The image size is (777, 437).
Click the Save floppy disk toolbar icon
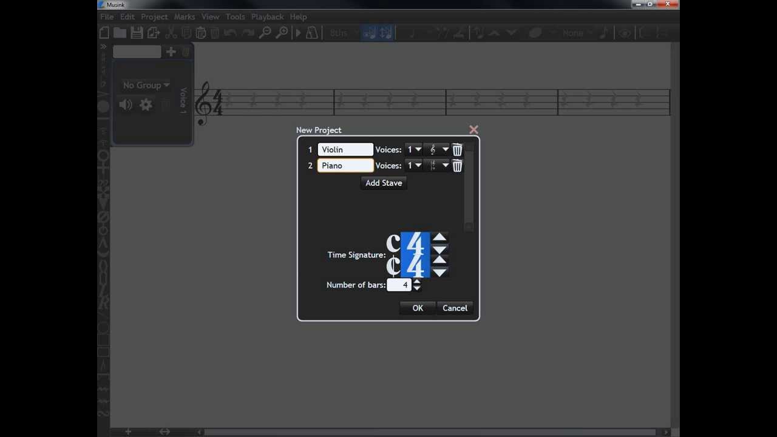click(137, 33)
